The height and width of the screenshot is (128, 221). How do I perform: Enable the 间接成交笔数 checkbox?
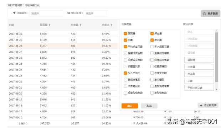tap(152, 60)
